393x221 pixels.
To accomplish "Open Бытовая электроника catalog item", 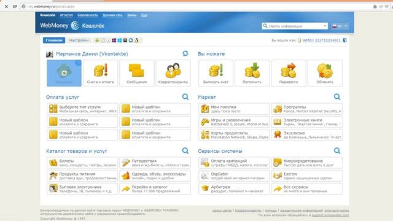I will [x=82, y=189].
